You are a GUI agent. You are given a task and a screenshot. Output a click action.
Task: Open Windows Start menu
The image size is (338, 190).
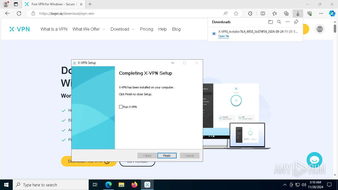coord(6,185)
